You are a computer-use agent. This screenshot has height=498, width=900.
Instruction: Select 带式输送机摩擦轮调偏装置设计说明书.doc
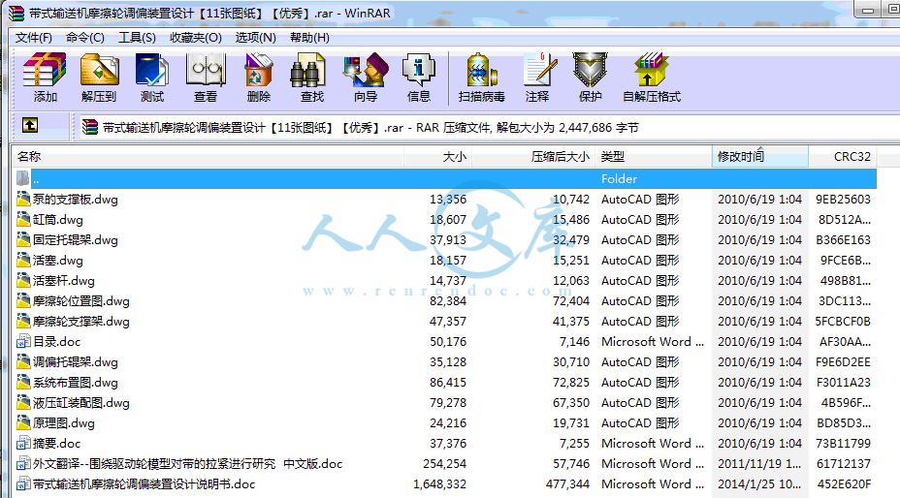[145, 484]
